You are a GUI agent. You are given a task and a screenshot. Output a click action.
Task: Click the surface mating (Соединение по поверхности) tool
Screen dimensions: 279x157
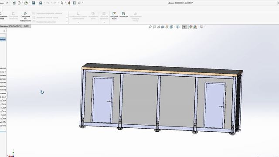(25, 17)
